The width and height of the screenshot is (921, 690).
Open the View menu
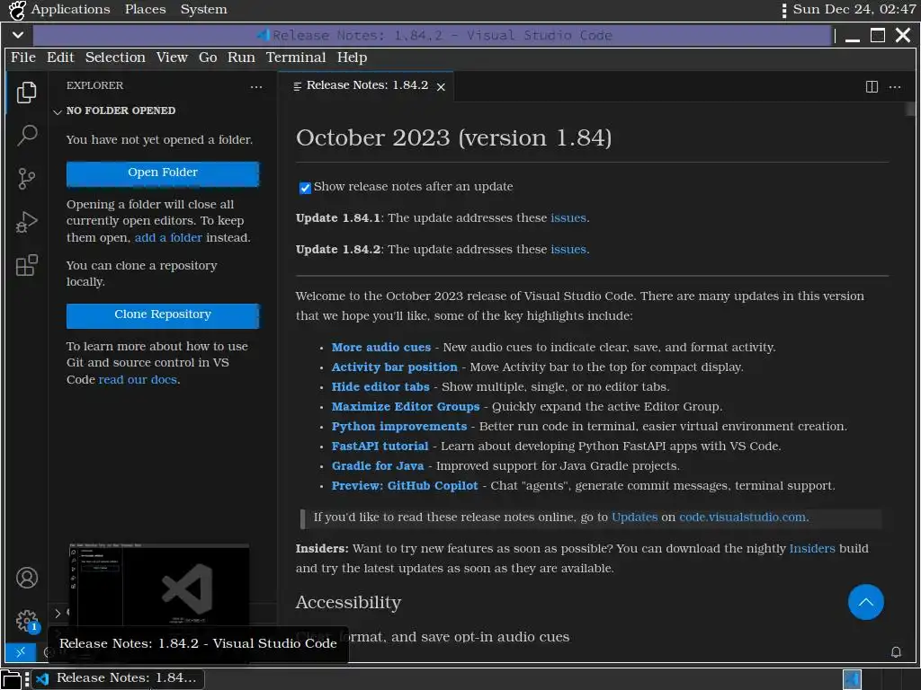tap(172, 57)
